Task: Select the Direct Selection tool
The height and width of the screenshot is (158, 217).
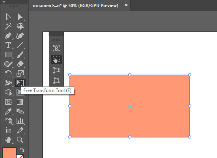Action: pyautogui.click(x=20, y=17)
